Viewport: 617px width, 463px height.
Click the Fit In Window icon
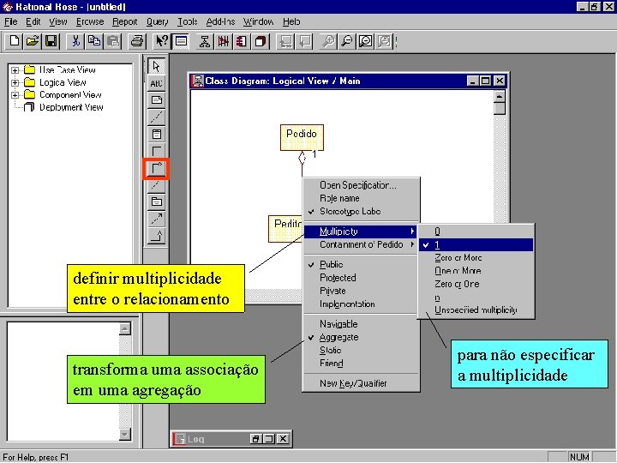[x=366, y=41]
